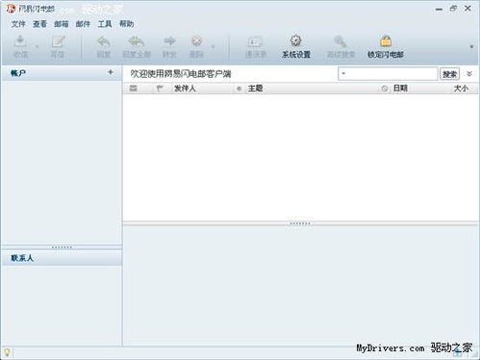Expand search options double-chevron

[x=469, y=74]
